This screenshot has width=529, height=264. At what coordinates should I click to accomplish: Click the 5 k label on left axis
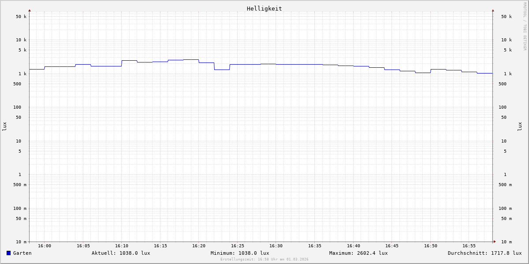22,50
